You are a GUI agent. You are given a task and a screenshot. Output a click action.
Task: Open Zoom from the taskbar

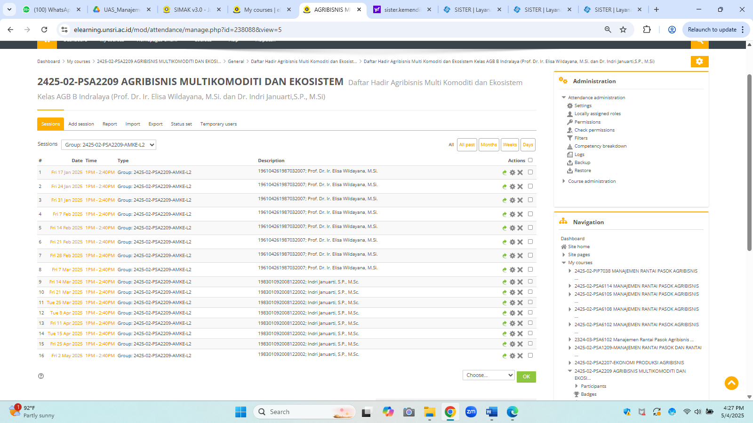point(471,412)
